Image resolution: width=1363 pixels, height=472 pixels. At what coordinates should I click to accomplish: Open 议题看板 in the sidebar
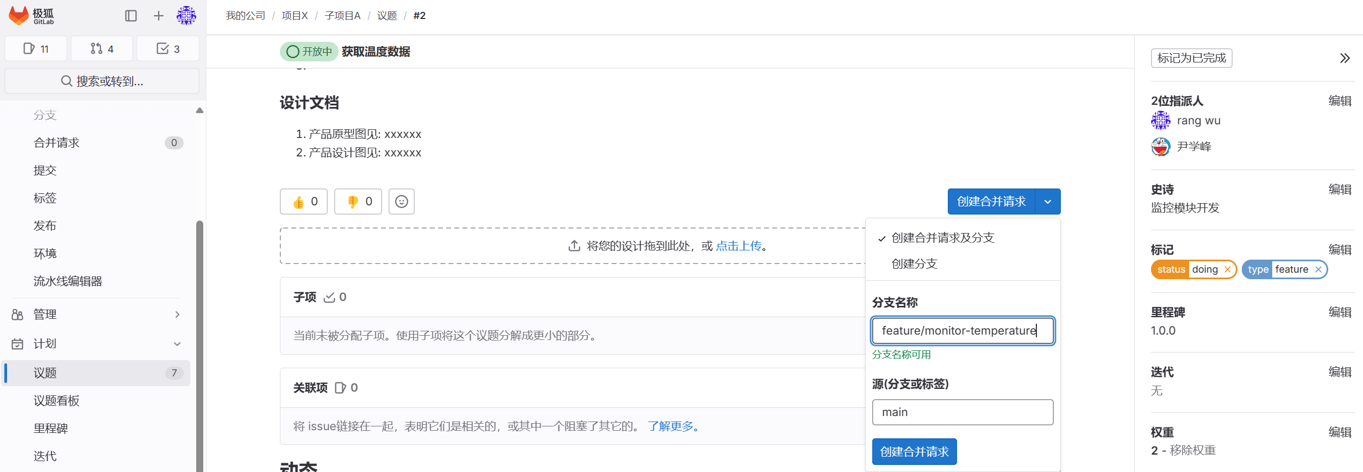(57, 401)
